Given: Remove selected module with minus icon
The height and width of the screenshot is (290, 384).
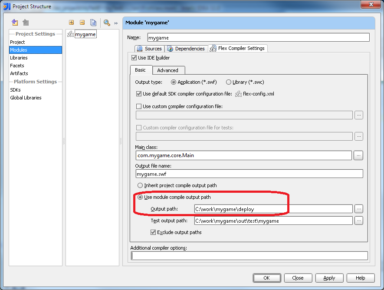Looking at the screenshot, I should tap(82, 23).
